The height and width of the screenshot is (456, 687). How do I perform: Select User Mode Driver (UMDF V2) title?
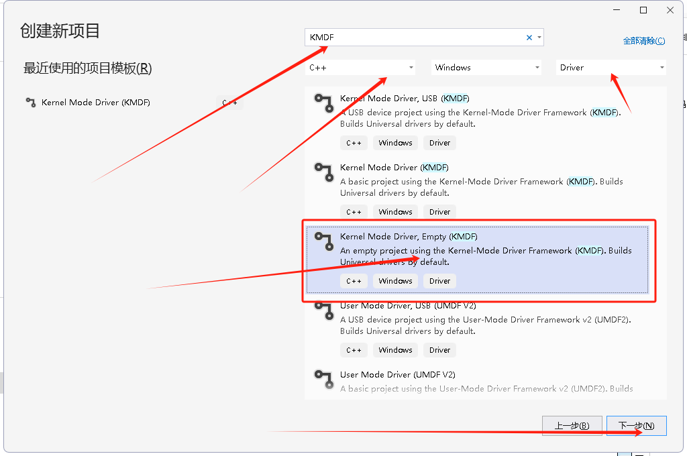(398, 375)
